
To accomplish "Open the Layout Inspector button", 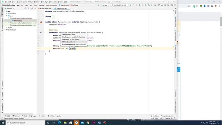I will tap(167, 116).
